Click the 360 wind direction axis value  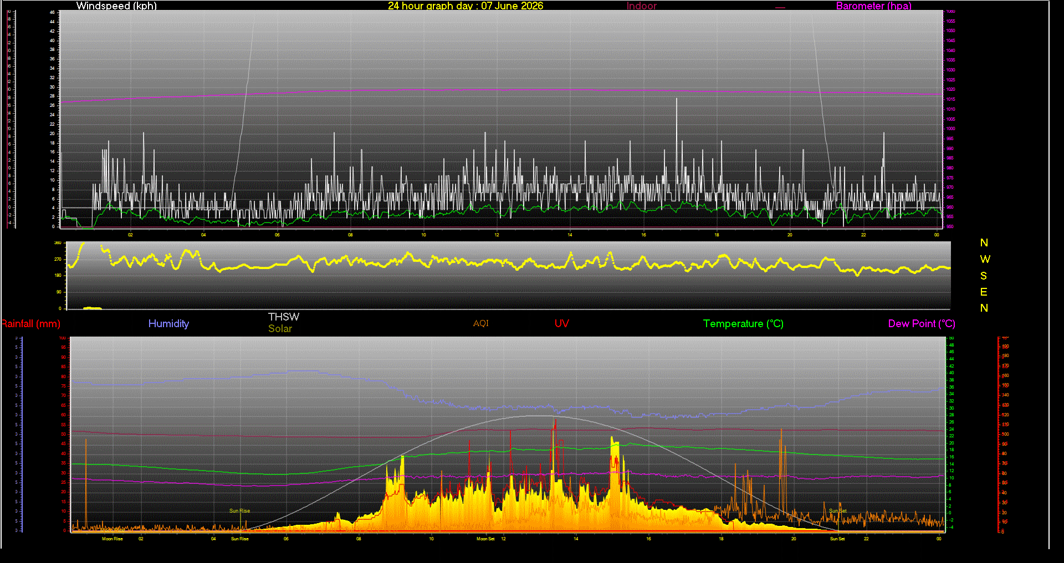tap(58, 243)
